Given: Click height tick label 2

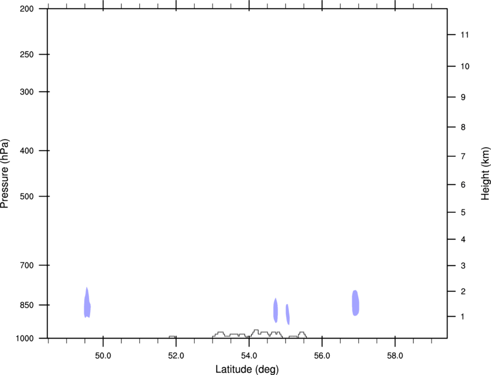Looking at the screenshot, I should pyautogui.click(x=463, y=291).
